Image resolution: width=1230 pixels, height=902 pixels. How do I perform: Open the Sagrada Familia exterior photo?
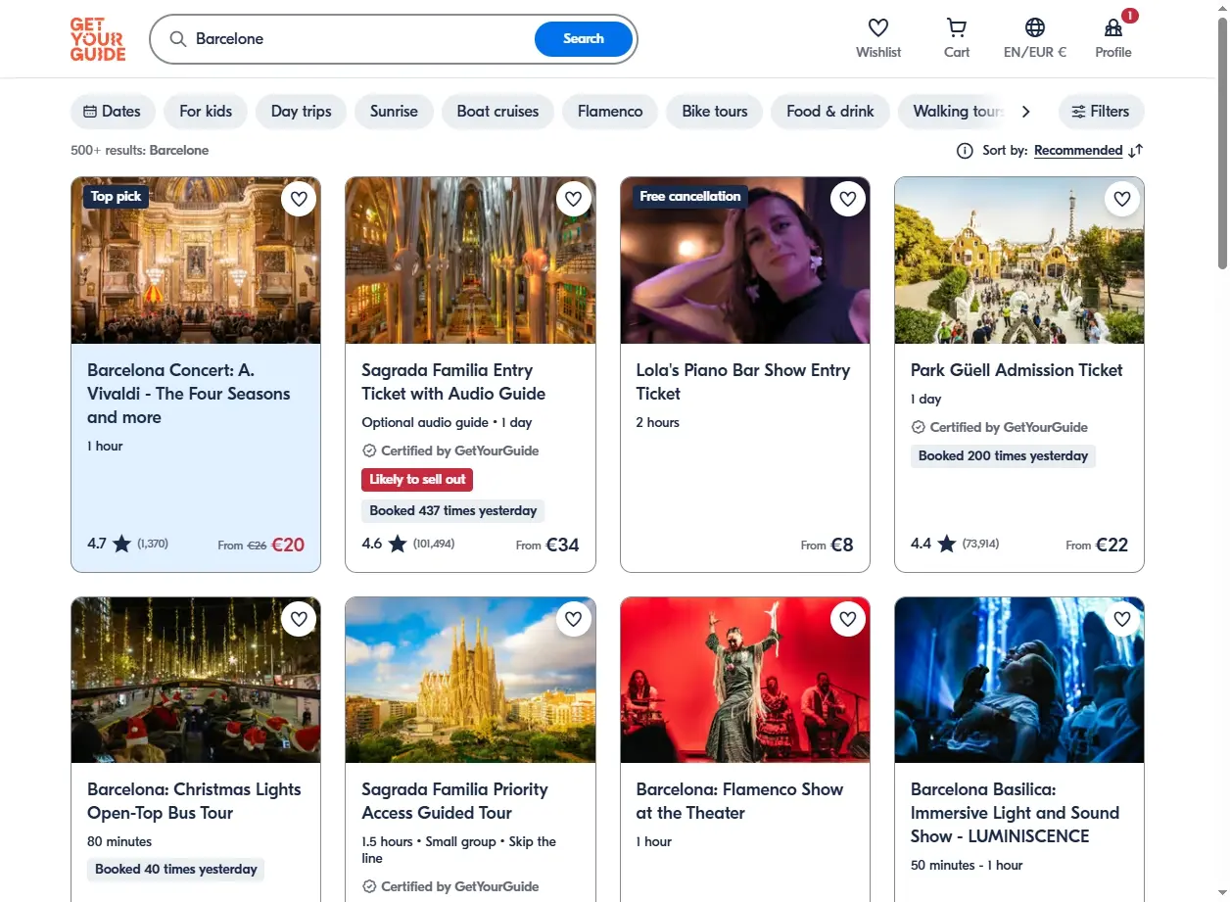click(470, 680)
